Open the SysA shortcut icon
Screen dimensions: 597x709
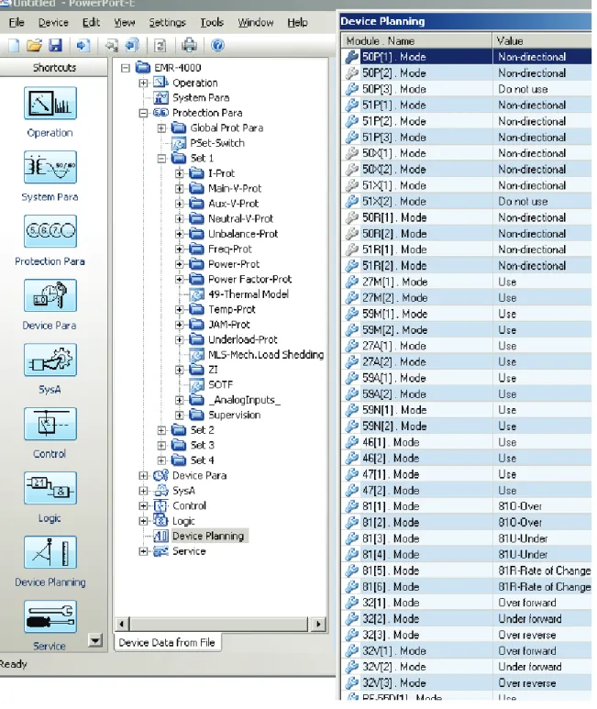[x=50, y=360]
